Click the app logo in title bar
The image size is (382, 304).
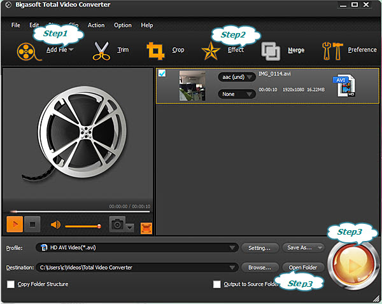coord(8,5)
